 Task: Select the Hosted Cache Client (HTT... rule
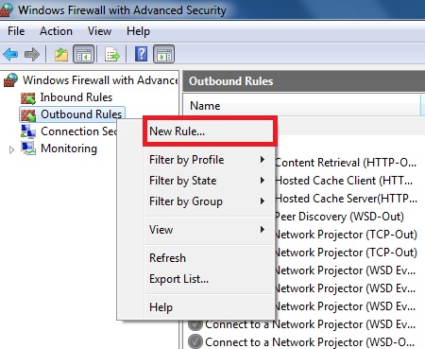click(344, 181)
